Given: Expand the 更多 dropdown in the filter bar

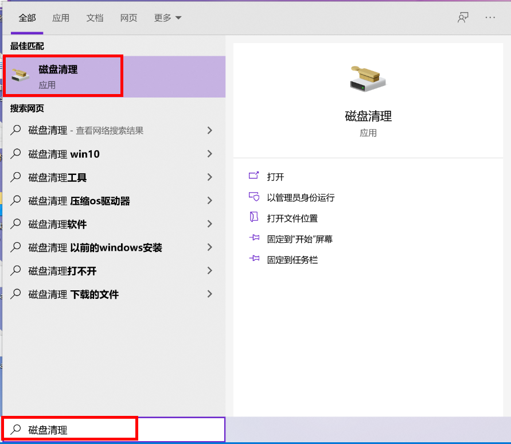Looking at the screenshot, I should click(167, 18).
